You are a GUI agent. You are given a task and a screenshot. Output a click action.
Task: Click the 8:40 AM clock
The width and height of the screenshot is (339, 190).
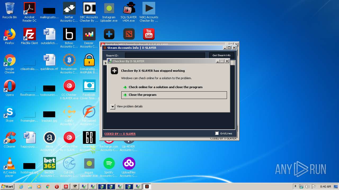point(325,187)
